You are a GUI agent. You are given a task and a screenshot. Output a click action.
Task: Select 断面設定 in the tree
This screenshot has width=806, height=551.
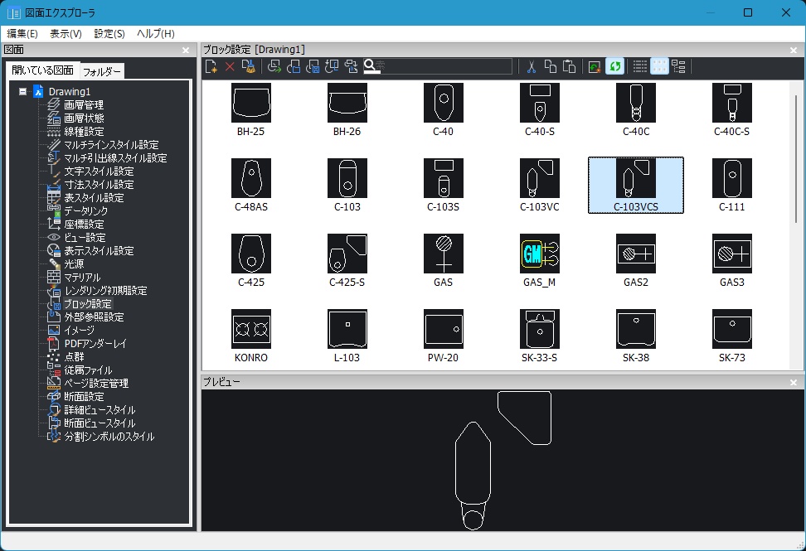(83, 397)
